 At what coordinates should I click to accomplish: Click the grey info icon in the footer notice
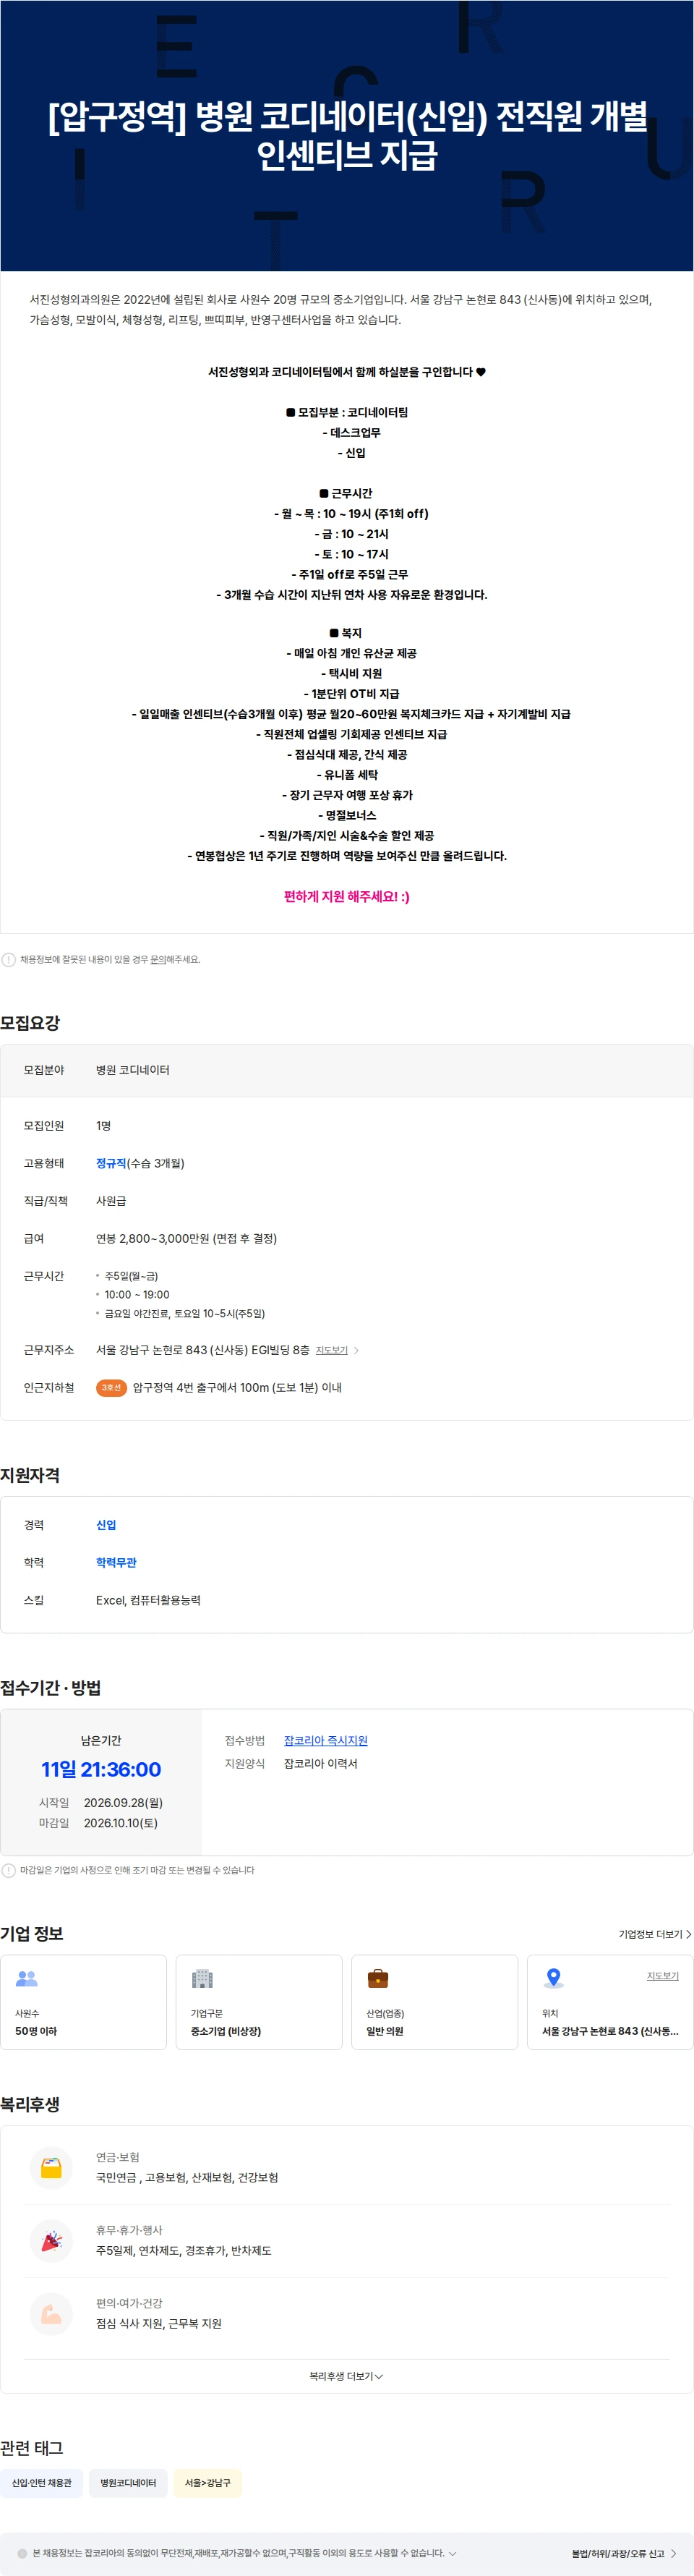pos(22,2553)
